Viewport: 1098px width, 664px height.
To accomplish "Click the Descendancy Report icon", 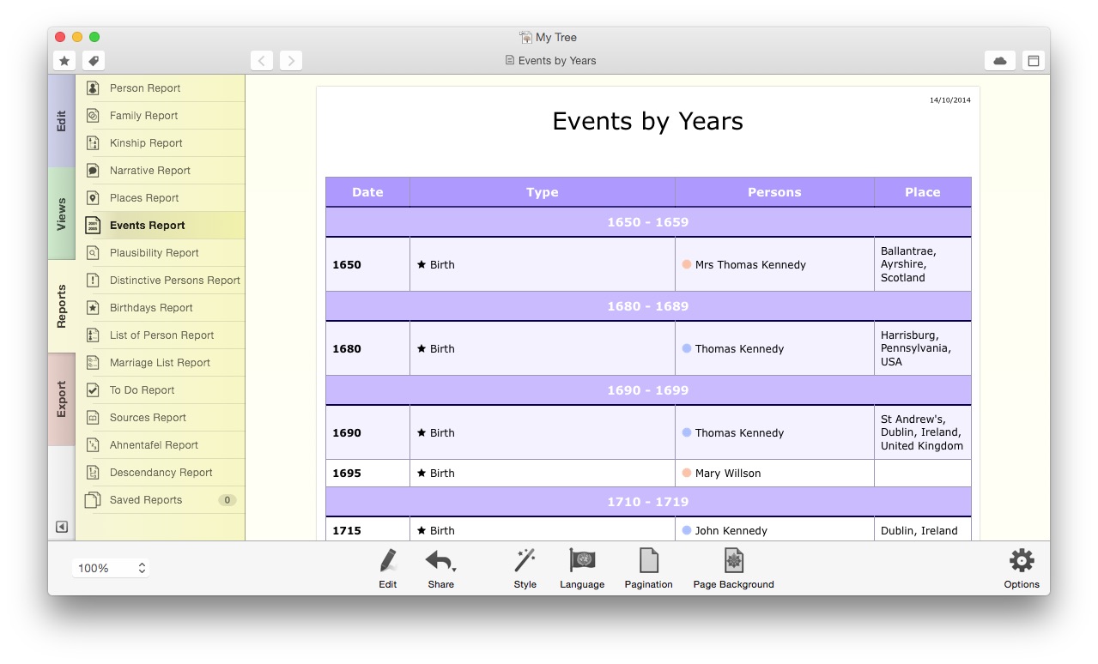I will pyautogui.click(x=93, y=473).
